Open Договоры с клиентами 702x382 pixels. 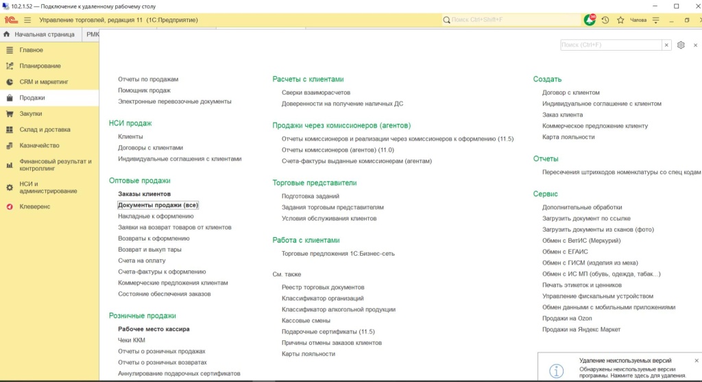click(x=150, y=147)
